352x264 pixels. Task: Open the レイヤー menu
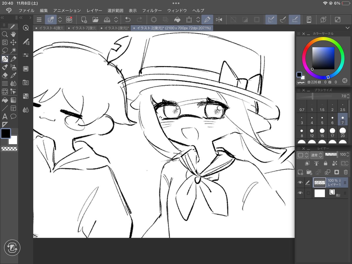pos(94,11)
